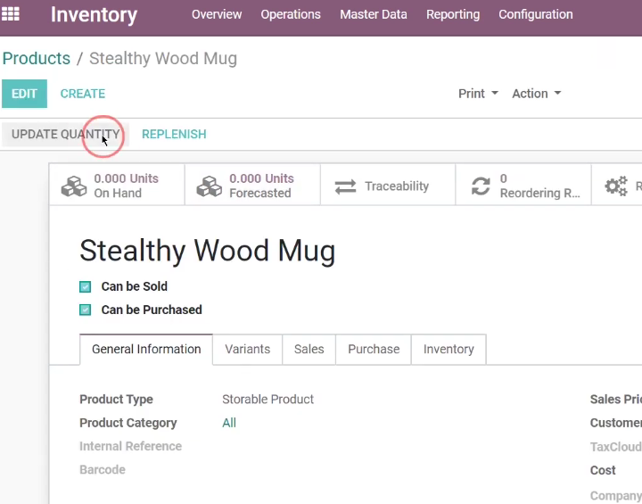Switch to the Purchase tab
Screen dimensions: 642x504
pyautogui.click(x=374, y=349)
